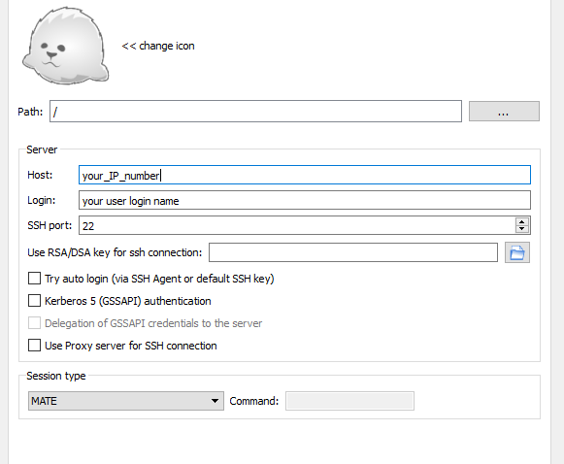The height and width of the screenshot is (464, 564).
Task: Increase SSH port with up arrow
Action: (x=522, y=221)
